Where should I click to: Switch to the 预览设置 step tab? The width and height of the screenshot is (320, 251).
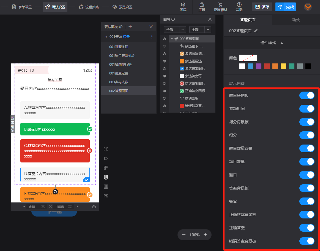tap(122, 7)
